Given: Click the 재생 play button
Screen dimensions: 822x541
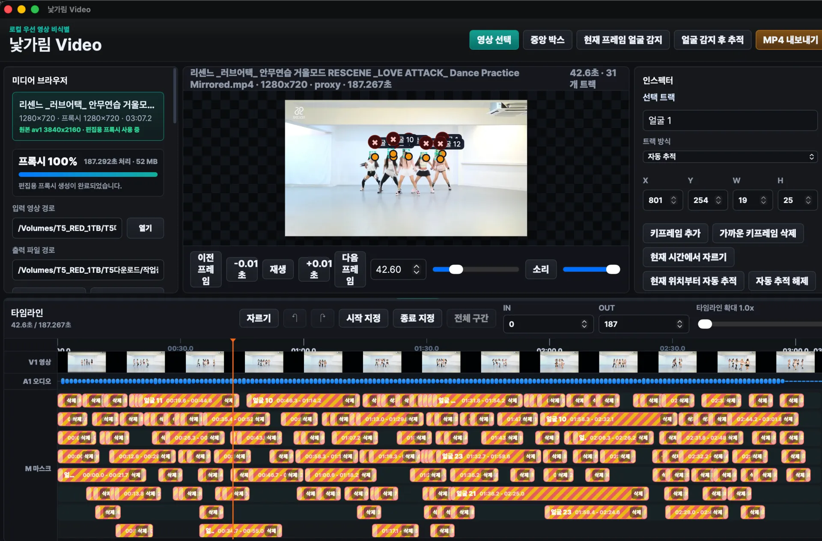Looking at the screenshot, I should point(278,269).
